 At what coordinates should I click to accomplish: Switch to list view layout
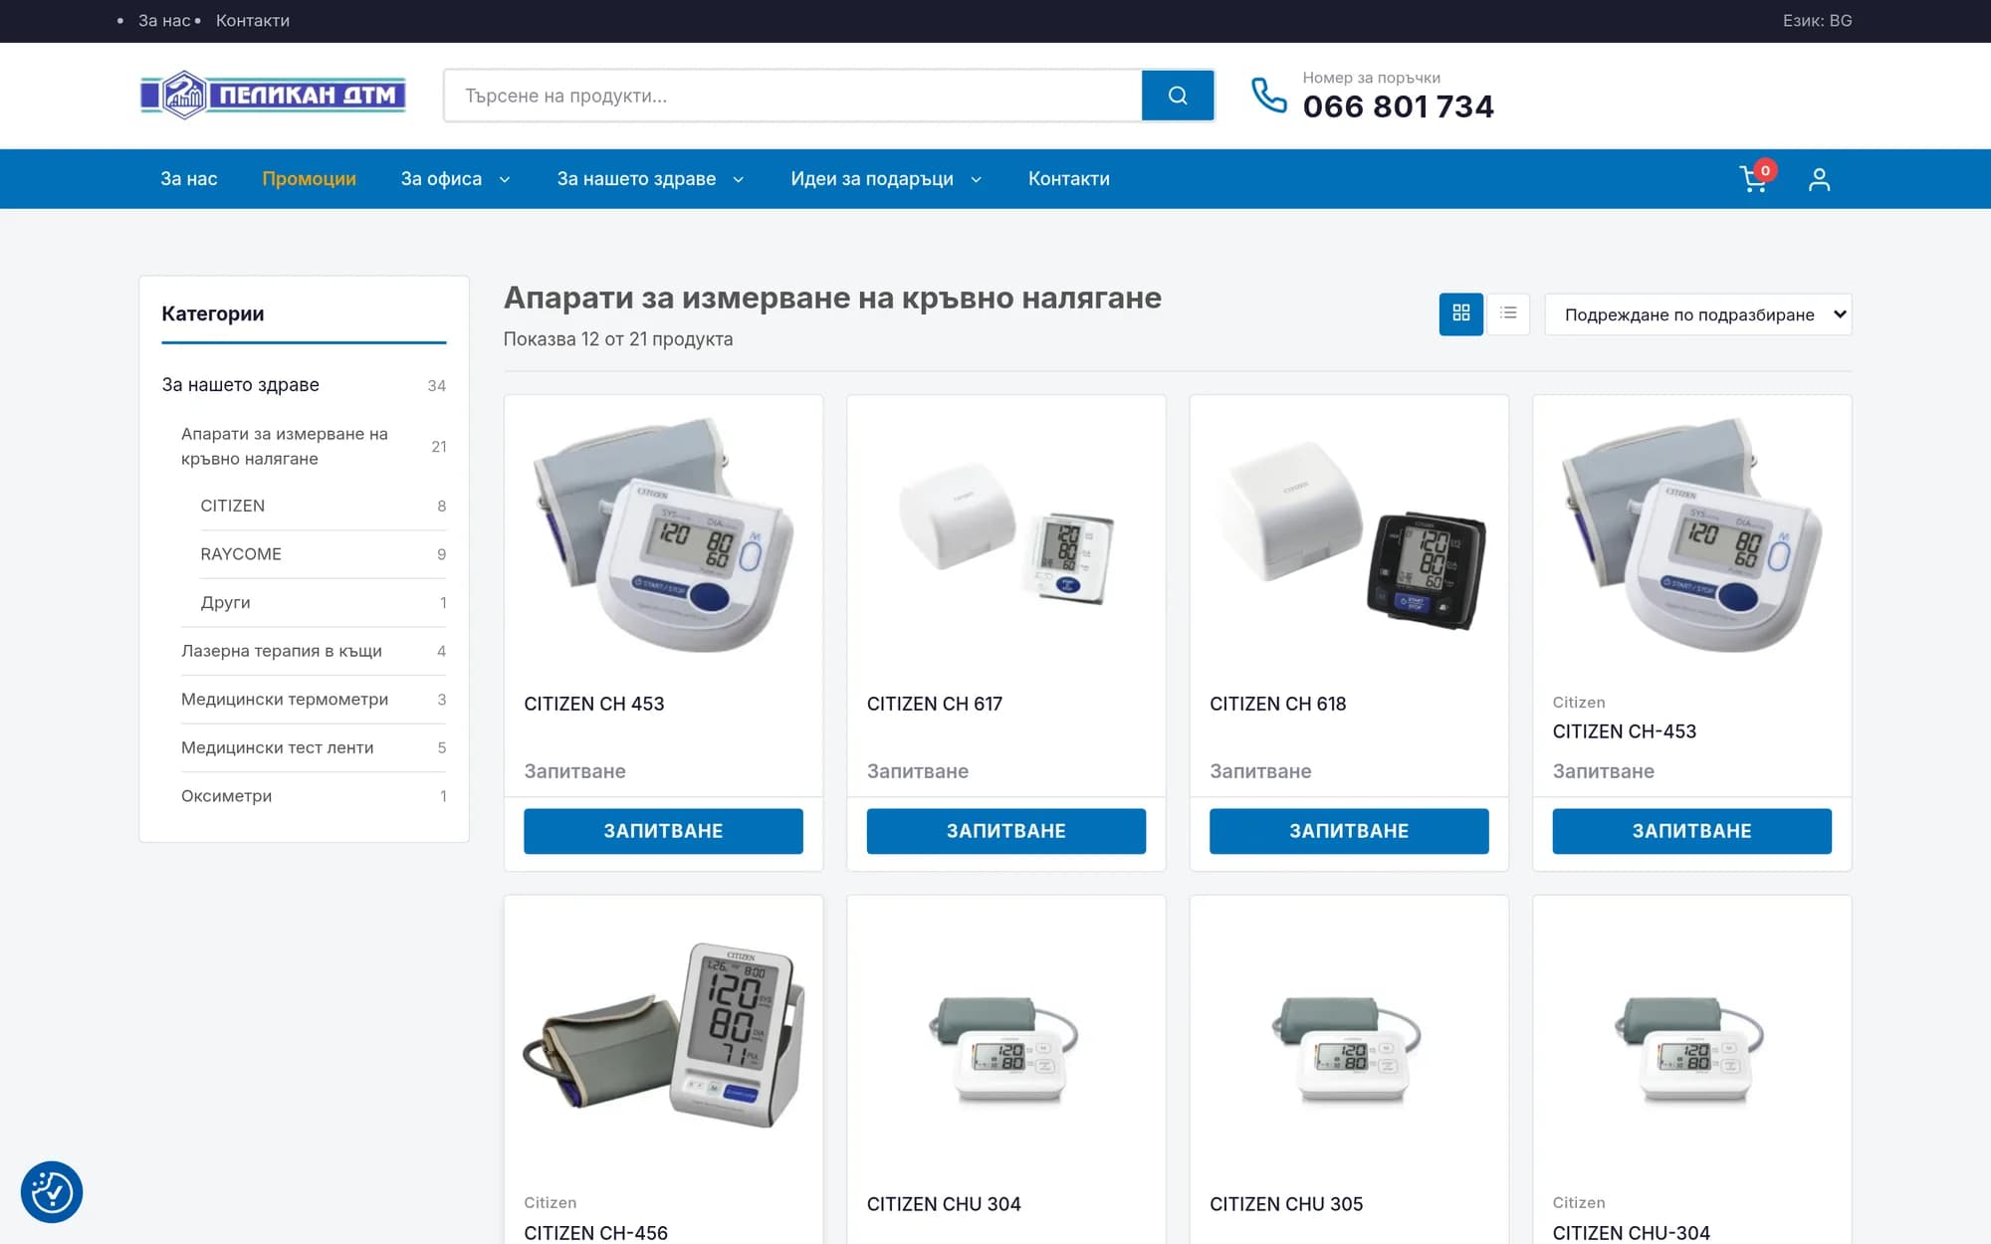(x=1508, y=313)
